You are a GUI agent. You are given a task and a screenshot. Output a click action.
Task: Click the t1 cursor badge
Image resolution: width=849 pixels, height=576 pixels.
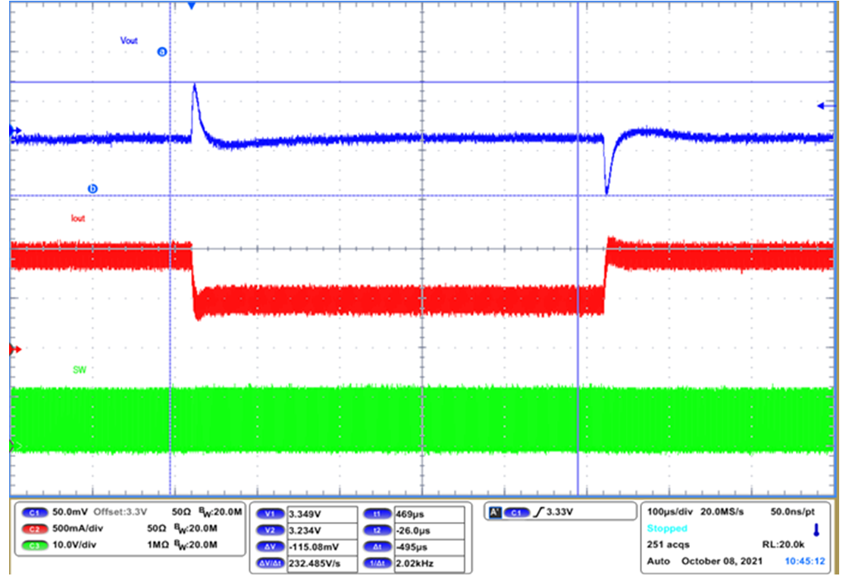click(x=379, y=512)
